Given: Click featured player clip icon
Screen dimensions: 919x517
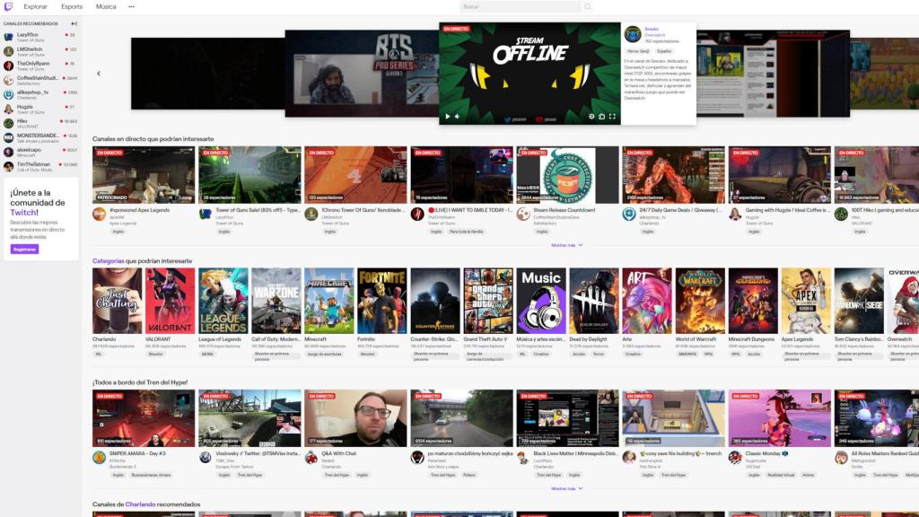Looking at the screenshot, I should point(602,117).
